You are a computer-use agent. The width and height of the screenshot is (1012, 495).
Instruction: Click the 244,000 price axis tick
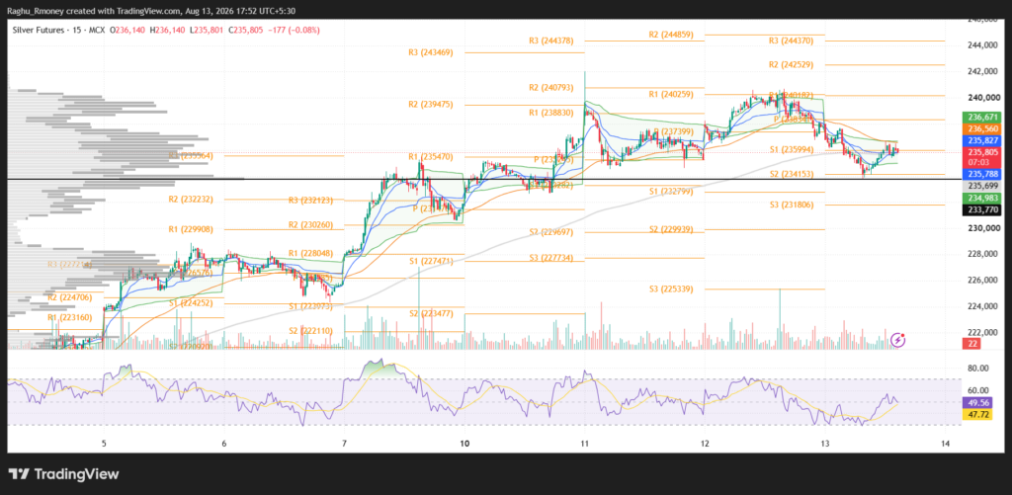[x=981, y=45]
